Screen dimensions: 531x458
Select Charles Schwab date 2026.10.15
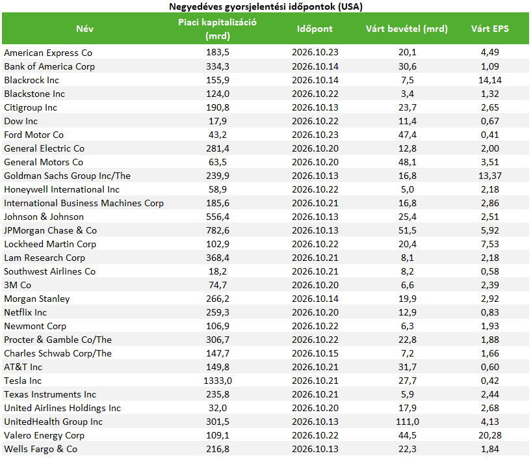[x=315, y=353]
